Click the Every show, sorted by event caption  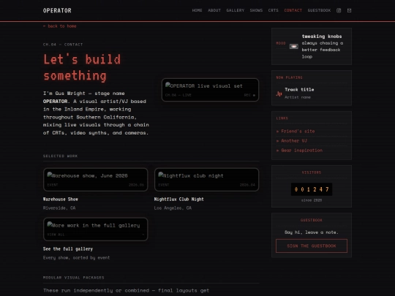(x=76, y=258)
